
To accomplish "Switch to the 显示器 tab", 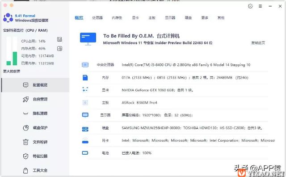I will pyautogui.click(x=170, y=18).
